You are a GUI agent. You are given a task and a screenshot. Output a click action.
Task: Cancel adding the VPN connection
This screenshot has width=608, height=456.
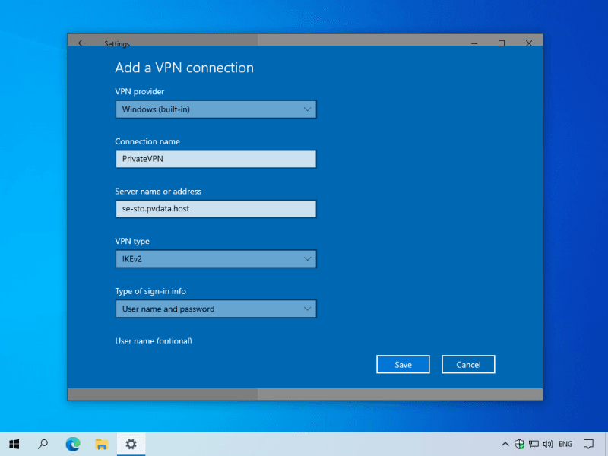tap(468, 365)
